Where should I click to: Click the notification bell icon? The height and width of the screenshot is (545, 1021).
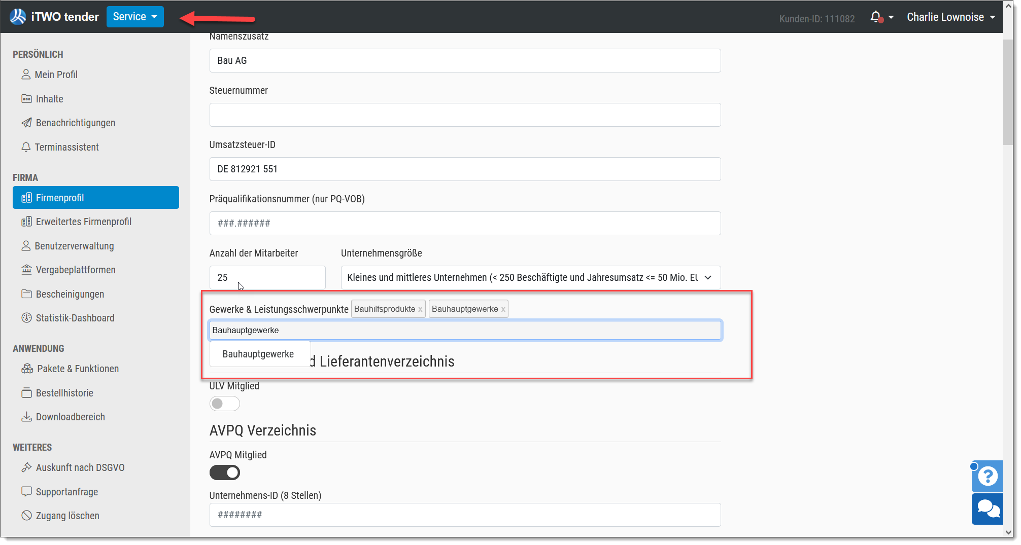coord(876,17)
